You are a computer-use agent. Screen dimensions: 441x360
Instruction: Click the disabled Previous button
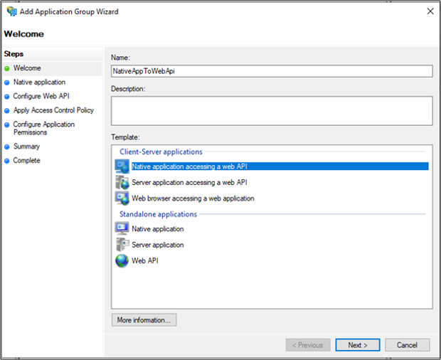click(308, 345)
